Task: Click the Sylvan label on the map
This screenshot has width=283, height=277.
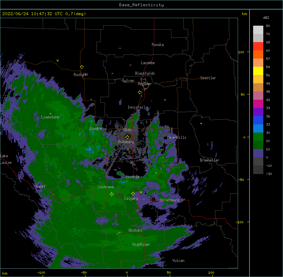Action: click(x=128, y=81)
